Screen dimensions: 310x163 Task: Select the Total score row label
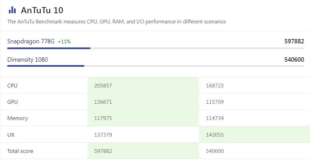pos(20,151)
